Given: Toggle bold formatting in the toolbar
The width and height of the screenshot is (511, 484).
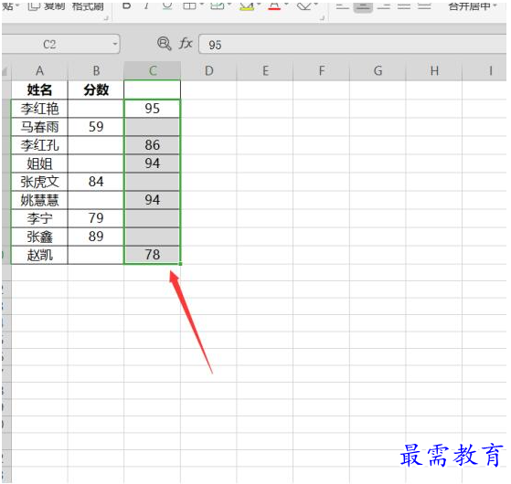Looking at the screenshot, I should coord(126,5).
